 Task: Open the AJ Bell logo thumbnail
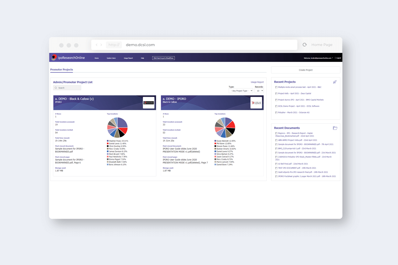256,103
